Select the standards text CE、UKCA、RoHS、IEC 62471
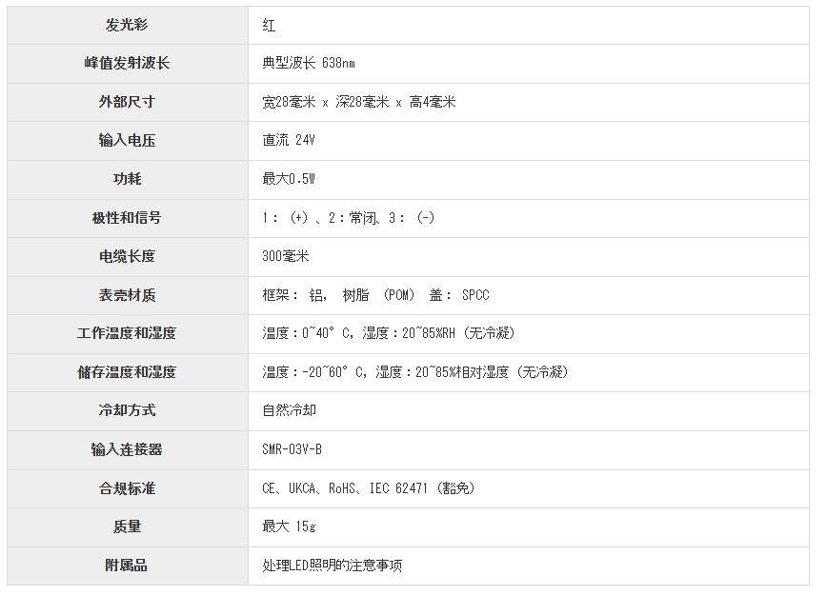This screenshot has height=596, width=827. pyautogui.click(x=344, y=488)
